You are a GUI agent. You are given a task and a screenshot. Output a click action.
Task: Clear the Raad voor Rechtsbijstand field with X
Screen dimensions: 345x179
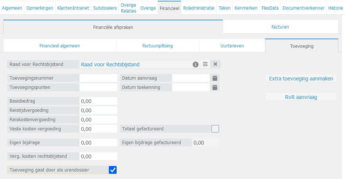[215, 64]
